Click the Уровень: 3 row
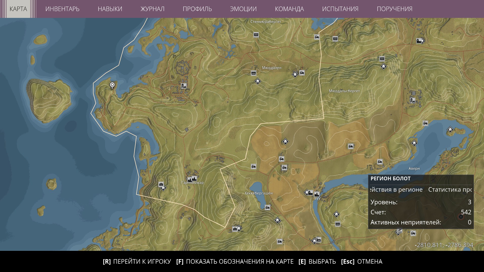484x272 pixels. 421,202
